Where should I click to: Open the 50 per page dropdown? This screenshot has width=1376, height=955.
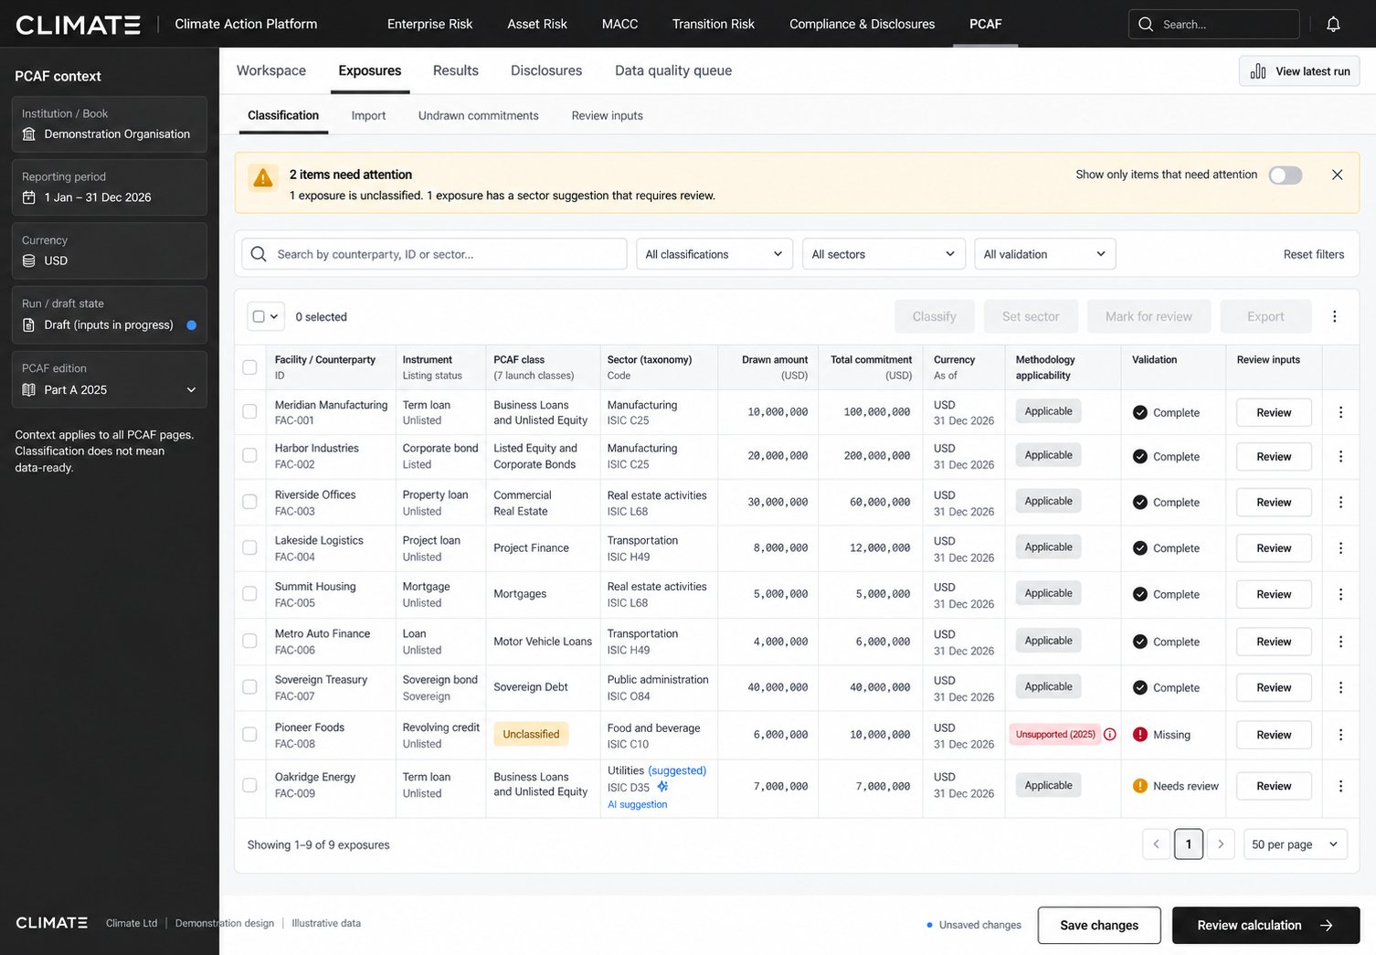[x=1295, y=844]
